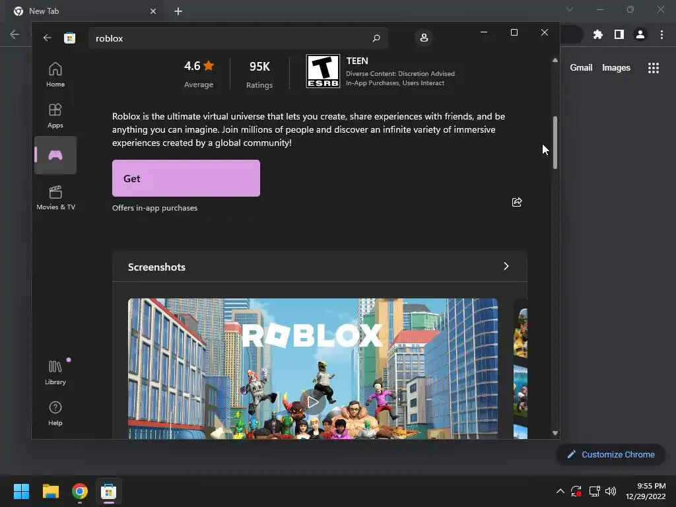Open a new Chrome tab
This screenshot has width=676, height=507.
[x=178, y=11]
